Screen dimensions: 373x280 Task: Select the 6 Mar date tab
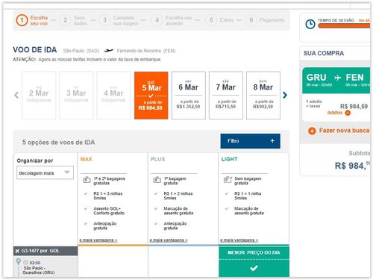click(x=189, y=96)
